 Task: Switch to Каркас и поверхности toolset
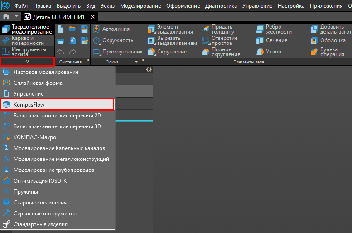tap(27, 40)
